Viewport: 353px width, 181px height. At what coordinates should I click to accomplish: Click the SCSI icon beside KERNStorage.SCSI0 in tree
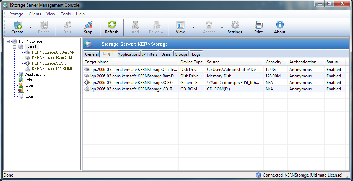[28, 63]
